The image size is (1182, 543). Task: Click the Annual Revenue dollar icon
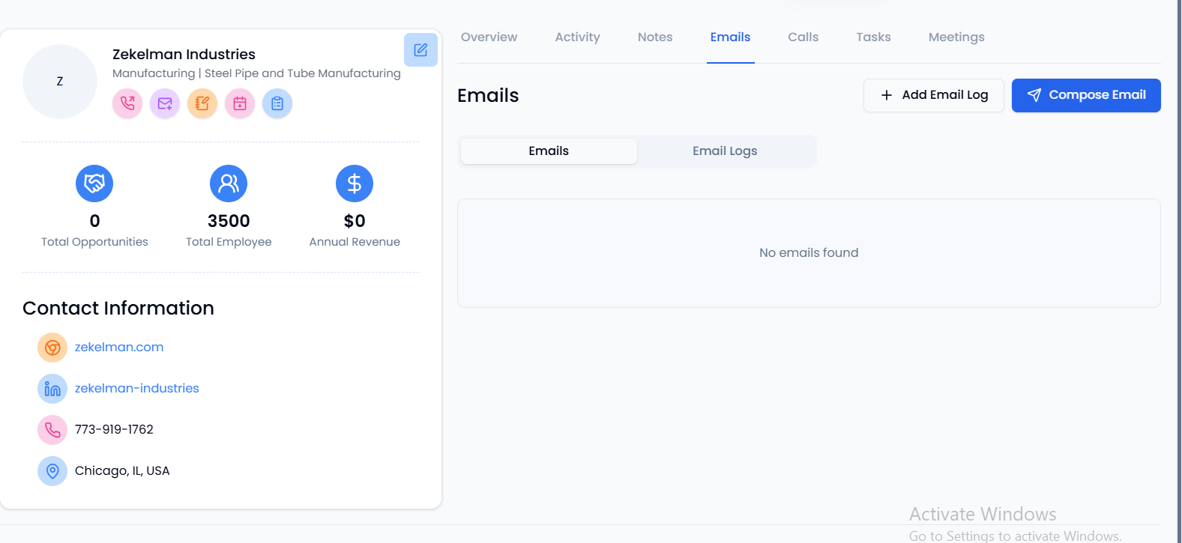click(x=355, y=183)
